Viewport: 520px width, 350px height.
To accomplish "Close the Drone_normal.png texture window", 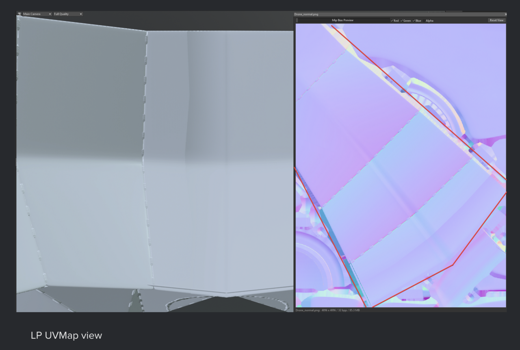I will 506,14.
